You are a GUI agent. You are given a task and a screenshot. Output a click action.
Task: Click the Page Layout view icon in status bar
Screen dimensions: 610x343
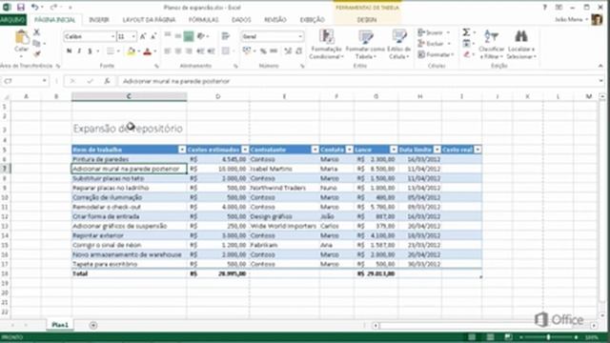(490, 336)
